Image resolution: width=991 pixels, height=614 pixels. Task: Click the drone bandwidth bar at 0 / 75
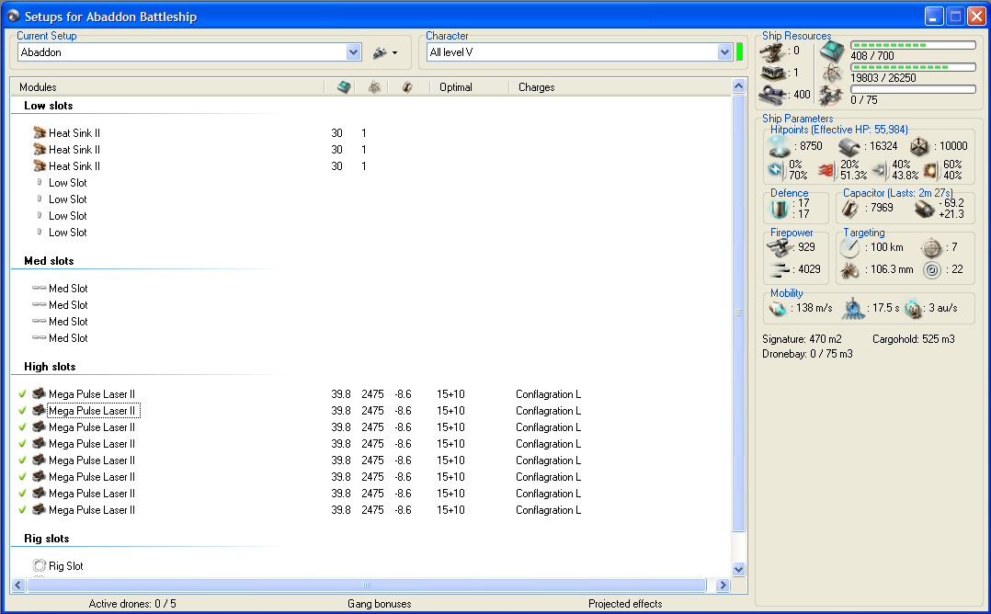coord(913,89)
